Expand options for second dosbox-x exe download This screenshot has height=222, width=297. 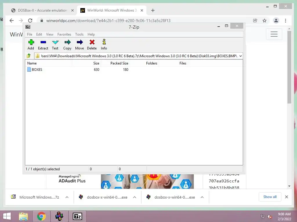coord(202,197)
